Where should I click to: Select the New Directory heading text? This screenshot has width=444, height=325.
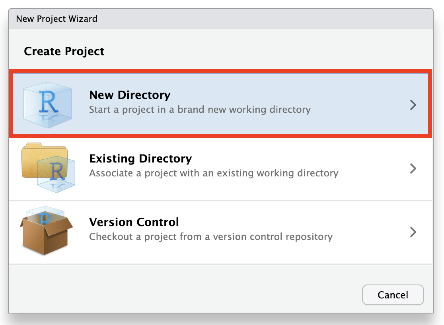pos(130,95)
